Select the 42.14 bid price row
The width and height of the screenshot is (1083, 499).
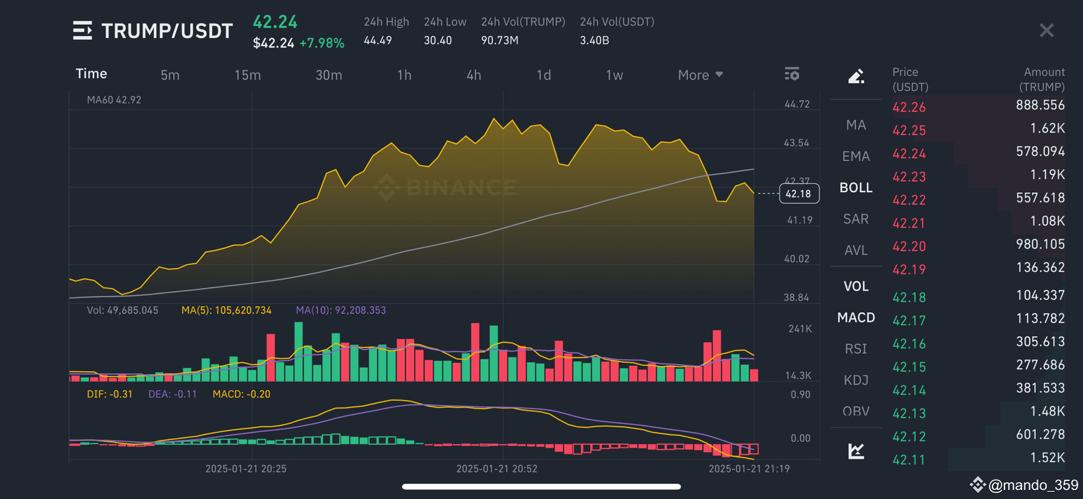[979, 389]
